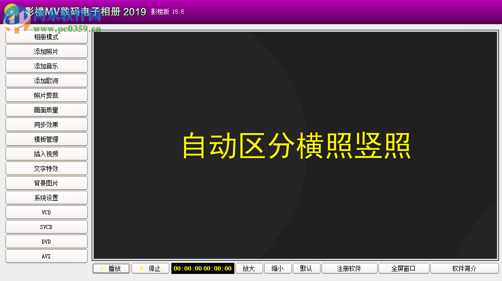Enlarge preview with 放大 button

tap(249, 268)
